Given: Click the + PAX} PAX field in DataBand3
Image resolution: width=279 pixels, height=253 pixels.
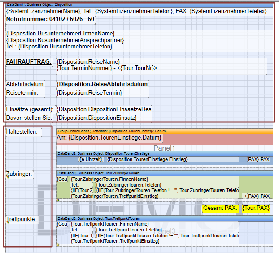Looking at the screenshot, I should [x=256, y=196].
